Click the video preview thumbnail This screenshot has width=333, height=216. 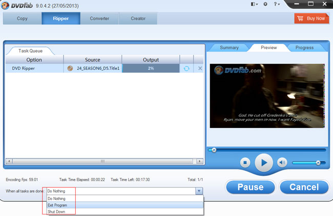267,96
